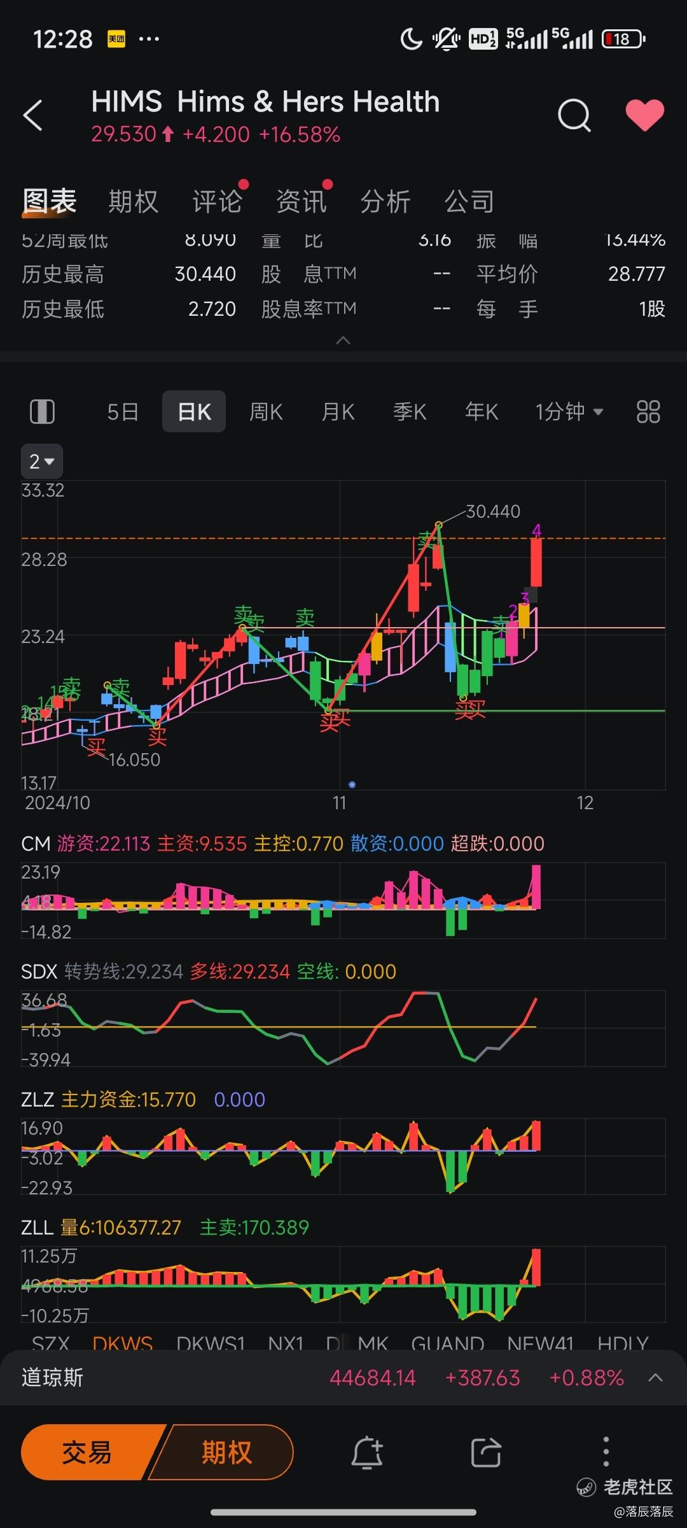Image resolution: width=687 pixels, height=1528 pixels.
Task: Tap the battery indicator in status bar
Action: point(623,39)
